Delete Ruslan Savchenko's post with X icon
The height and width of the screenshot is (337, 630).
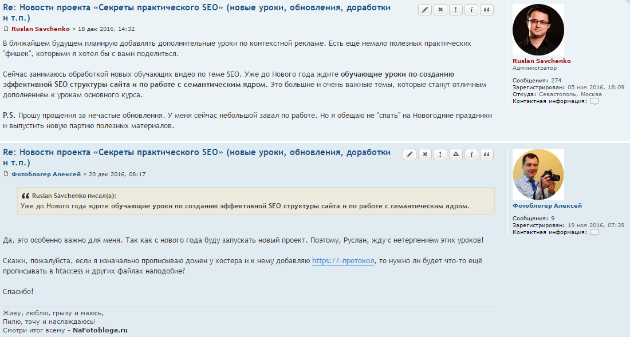[x=440, y=10]
